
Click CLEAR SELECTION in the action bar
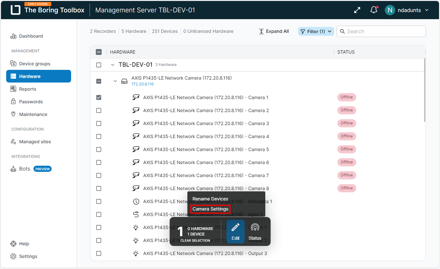click(195, 241)
